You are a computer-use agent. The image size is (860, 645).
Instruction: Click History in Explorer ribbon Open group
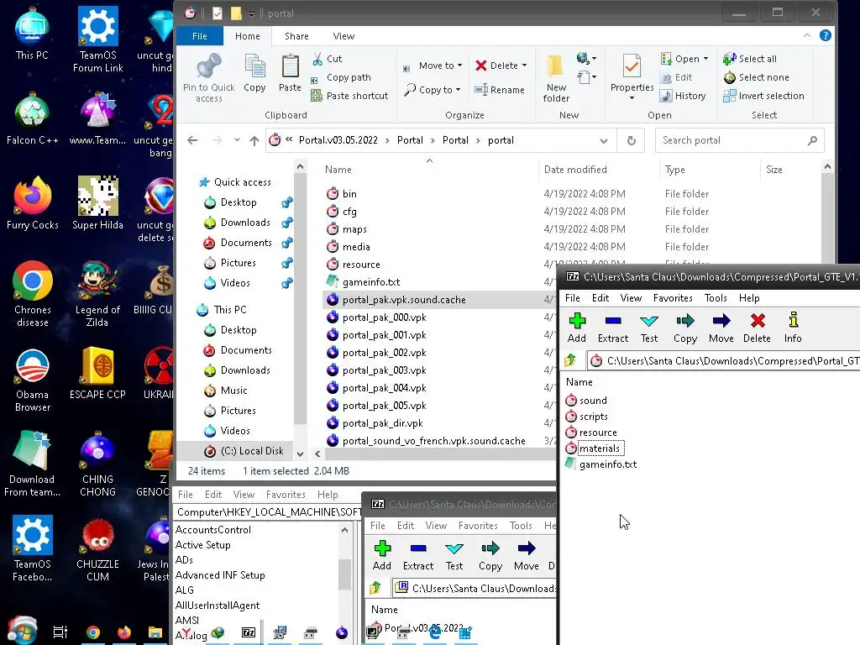[683, 96]
